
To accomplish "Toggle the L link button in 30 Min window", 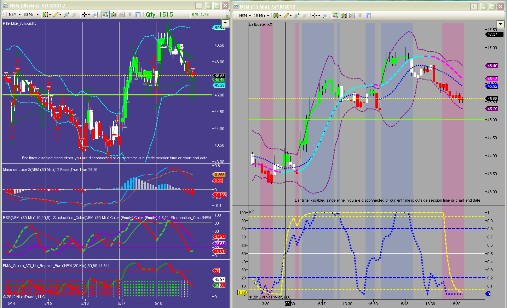I will [198, 5].
